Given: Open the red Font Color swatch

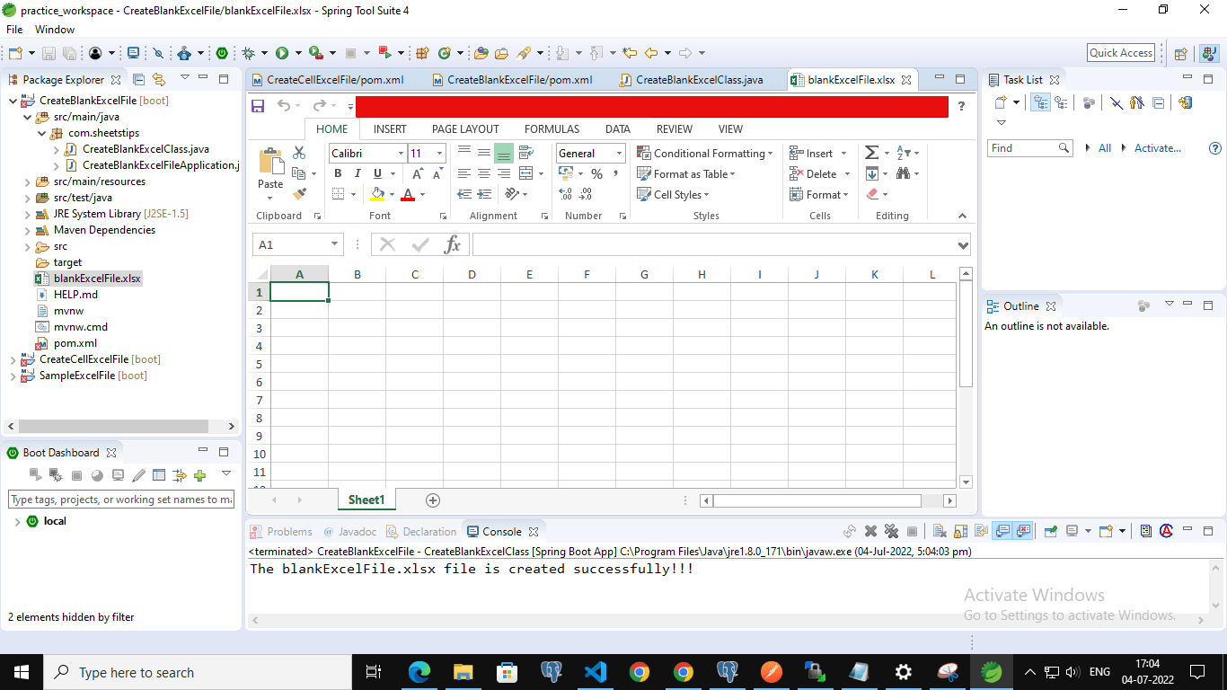Looking at the screenshot, I should pos(408,195).
